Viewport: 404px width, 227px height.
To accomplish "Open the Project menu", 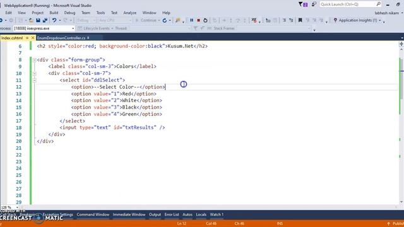I will pyautogui.click(x=38, y=13).
